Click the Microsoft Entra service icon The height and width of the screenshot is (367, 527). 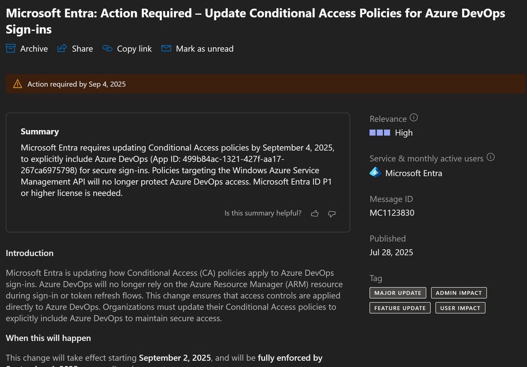(375, 172)
